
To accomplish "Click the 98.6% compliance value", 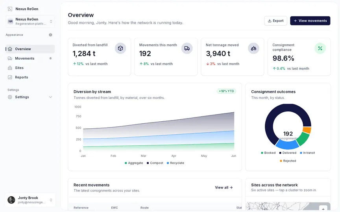I will (x=283, y=58).
